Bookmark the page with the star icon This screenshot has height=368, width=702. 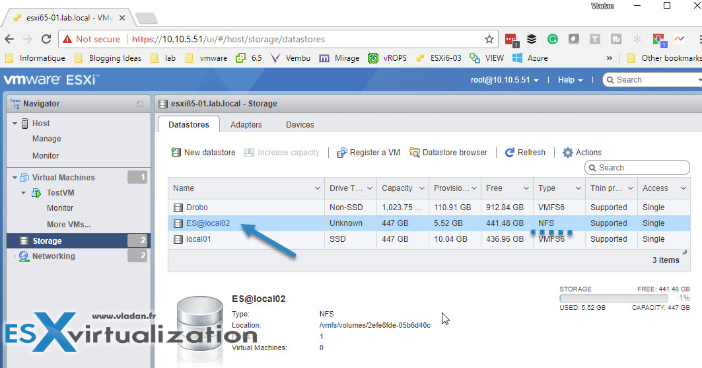click(x=489, y=39)
